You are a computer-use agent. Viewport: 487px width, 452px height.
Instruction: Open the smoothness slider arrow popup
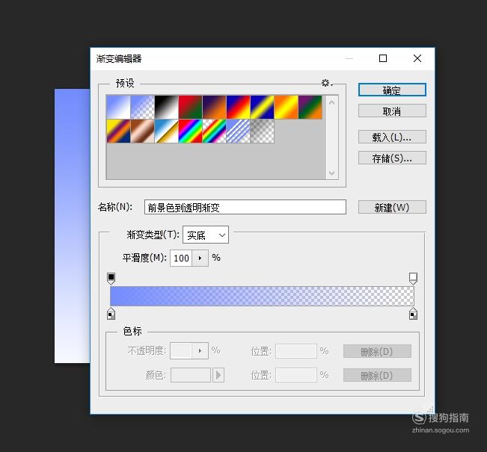[200, 258]
